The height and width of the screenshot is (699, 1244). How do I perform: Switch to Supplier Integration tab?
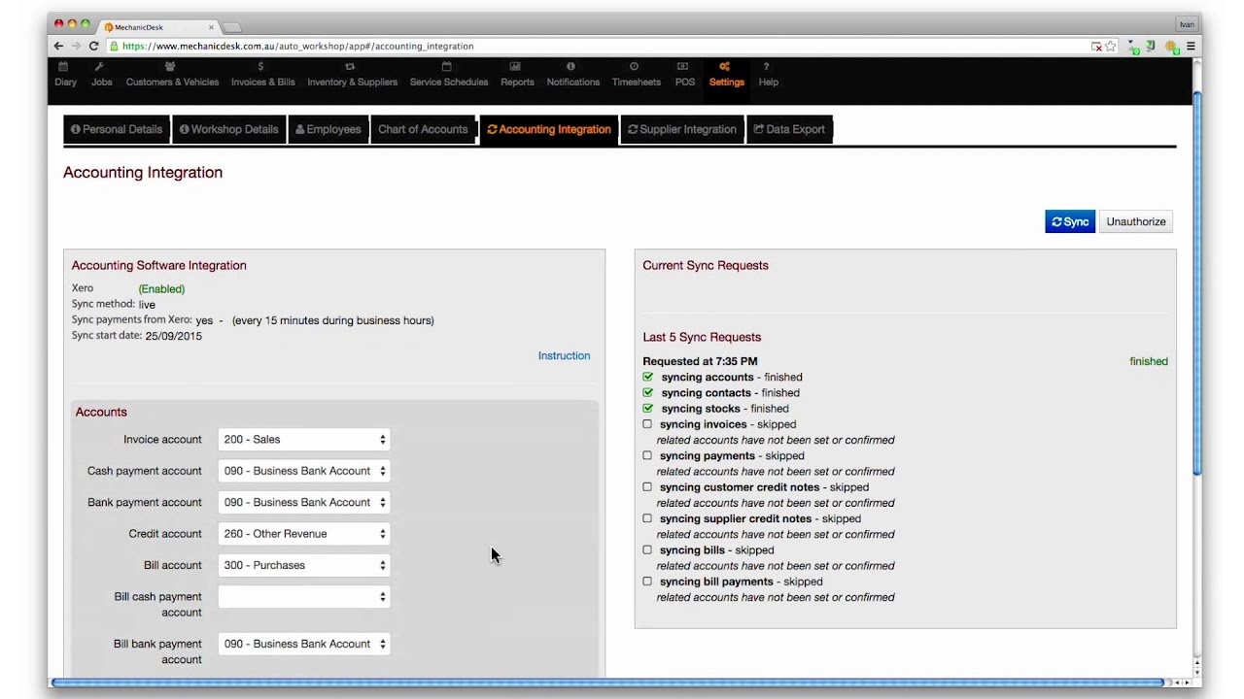(682, 129)
